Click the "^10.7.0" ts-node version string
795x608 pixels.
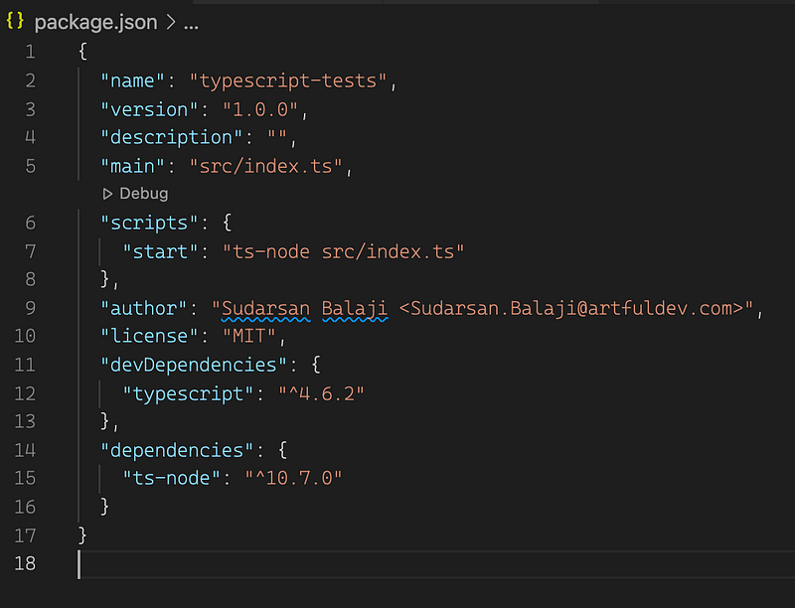pos(293,478)
